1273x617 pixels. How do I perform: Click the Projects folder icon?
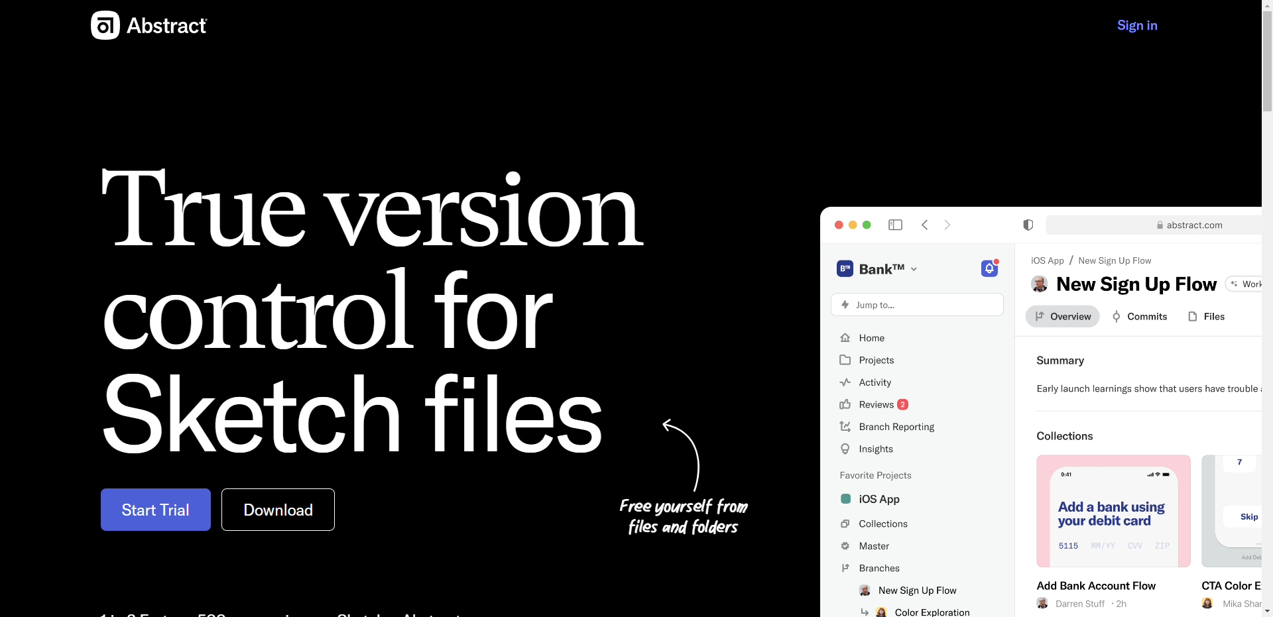pos(845,360)
